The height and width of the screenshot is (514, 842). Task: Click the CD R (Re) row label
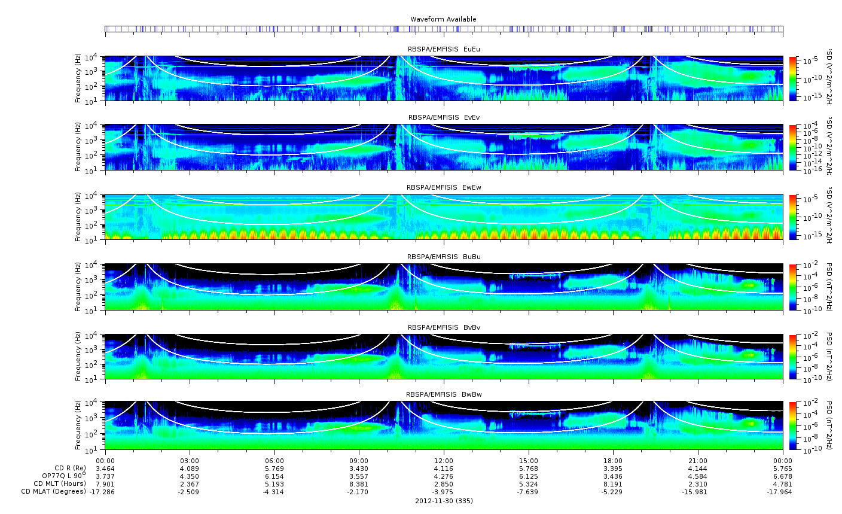click(x=71, y=468)
